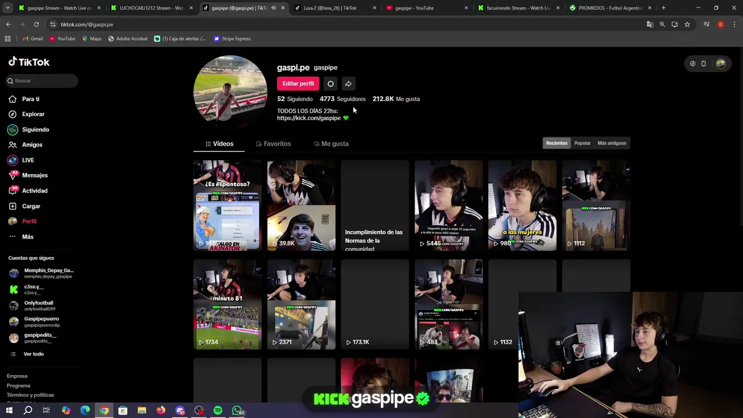The image size is (743, 418).
Task: Open the video with 39.8K views
Action: coord(301,206)
